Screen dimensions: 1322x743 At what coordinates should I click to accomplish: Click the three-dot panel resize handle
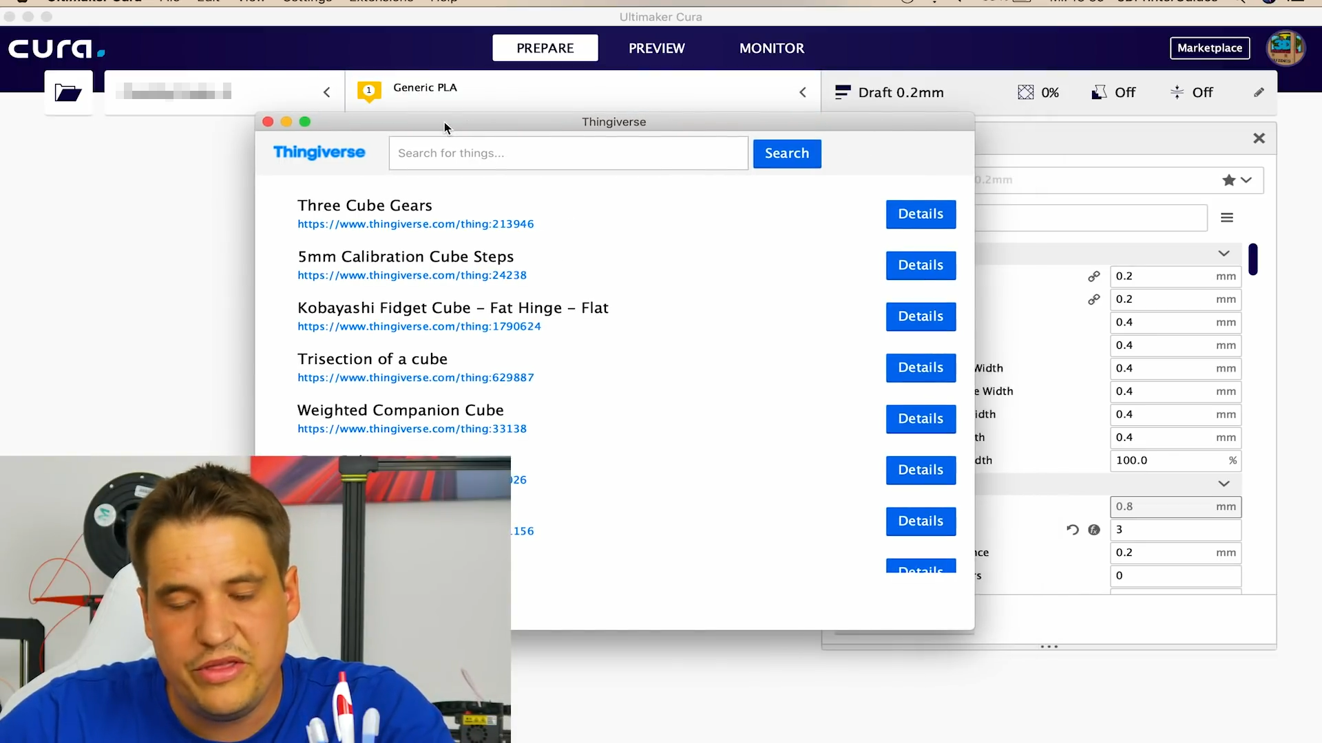coord(1049,647)
